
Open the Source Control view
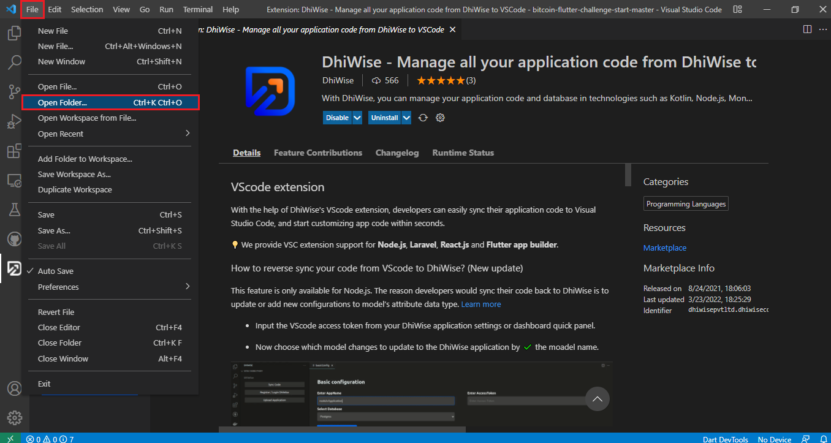pyautogui.click(x=14, y=92)
